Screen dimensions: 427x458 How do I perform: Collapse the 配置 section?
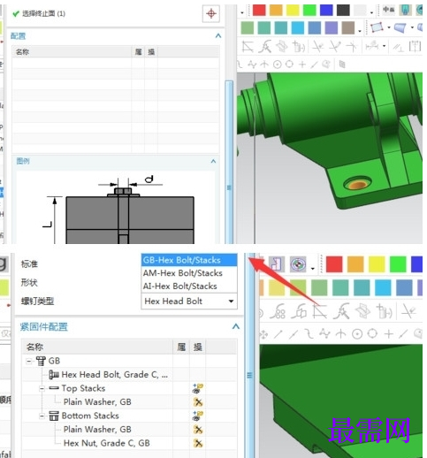click(x=218, y=35)
